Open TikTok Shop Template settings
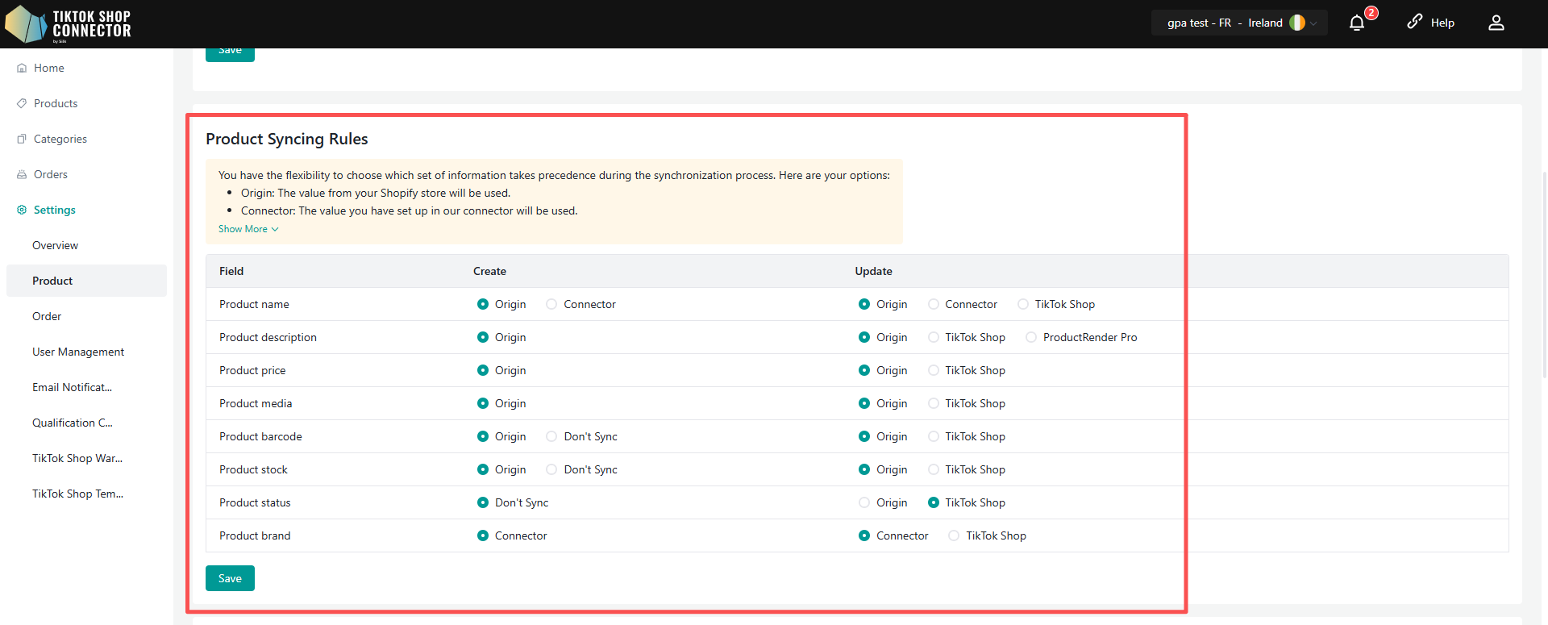Viewport: 1548px width, 625px height. pos(78,494)
